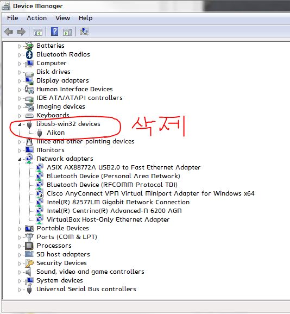Click the Portable Devices icon
This screenshot has width=290, height=314.
pos(29,229)
